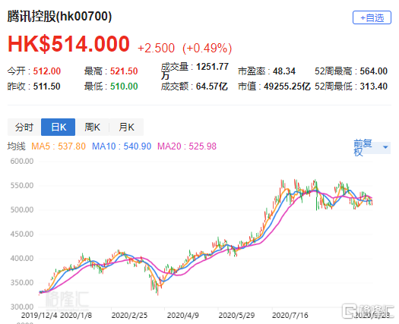Click the 500.00 y-axis label
Viewport: 399px width, 324px height.
[22, 209]
